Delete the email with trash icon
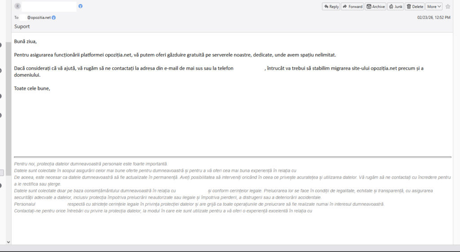 pos(415,7)
